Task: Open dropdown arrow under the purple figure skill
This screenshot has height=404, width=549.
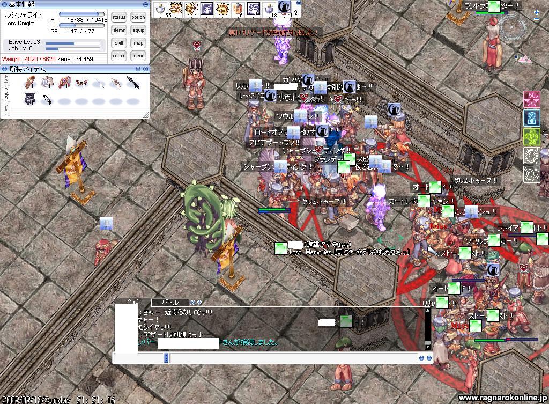Action: 206,17
